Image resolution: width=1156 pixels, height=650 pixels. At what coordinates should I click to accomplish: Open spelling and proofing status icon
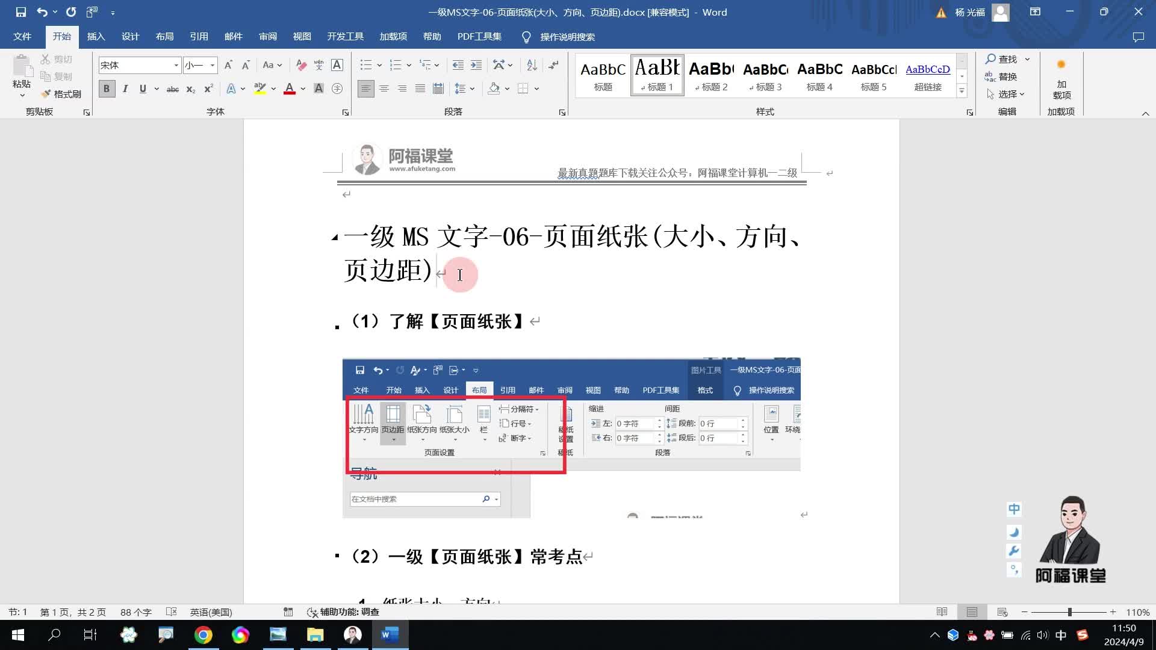[x=172, y=611]
